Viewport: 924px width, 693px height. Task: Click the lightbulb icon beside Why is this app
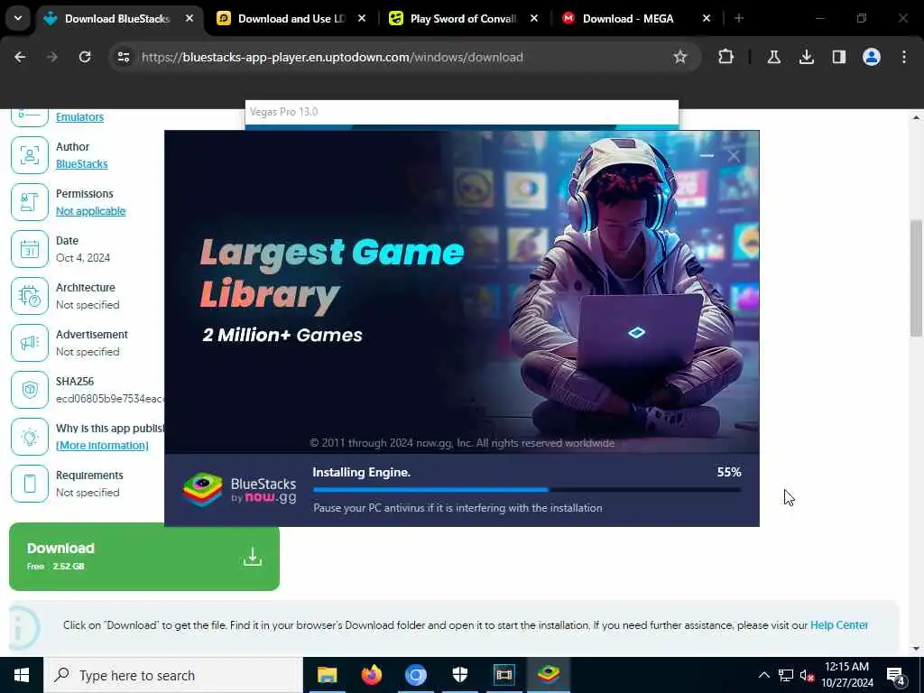tap(30, 437)
